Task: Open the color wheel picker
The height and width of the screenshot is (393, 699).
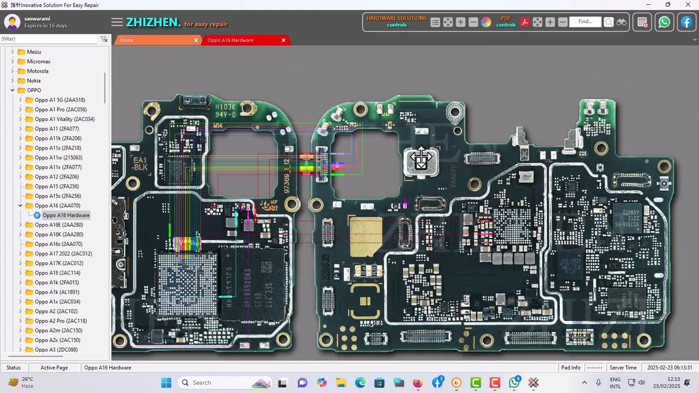Action: pyautogui.click(x=486, y=22)
